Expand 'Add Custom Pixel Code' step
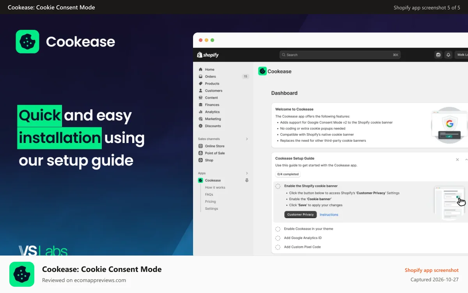468x293 pixels. pos(302,247)
